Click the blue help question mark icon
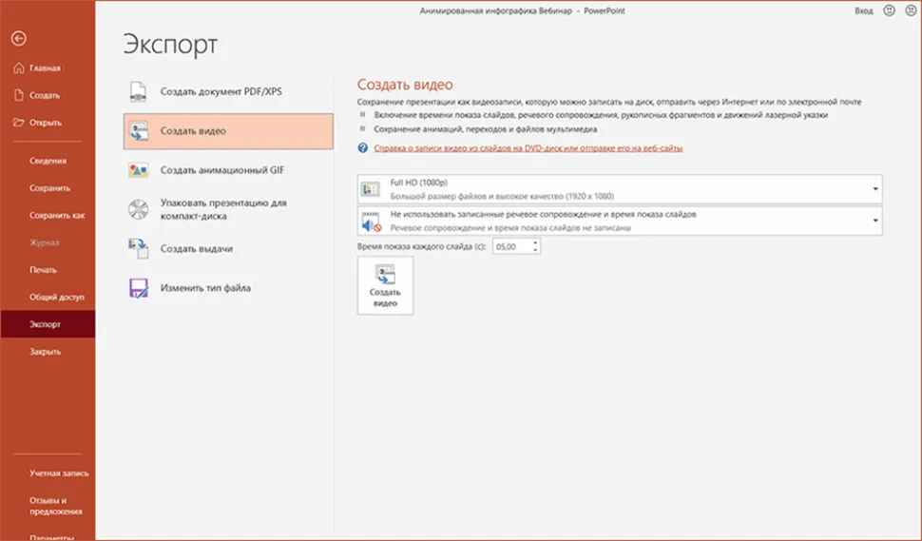 click(362, 148)
